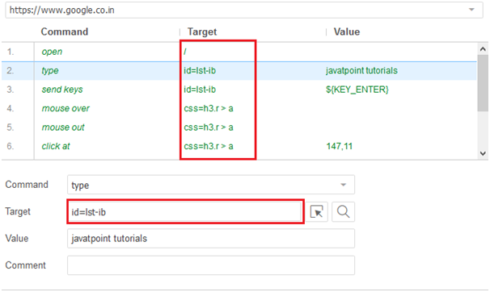Click the select target element icon
This screenshot has width=490, height=292.
tap(317, 212)
